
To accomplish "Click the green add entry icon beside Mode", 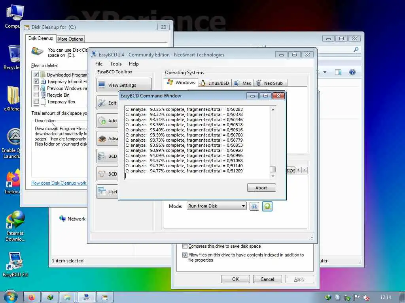I will click(267, 206).
